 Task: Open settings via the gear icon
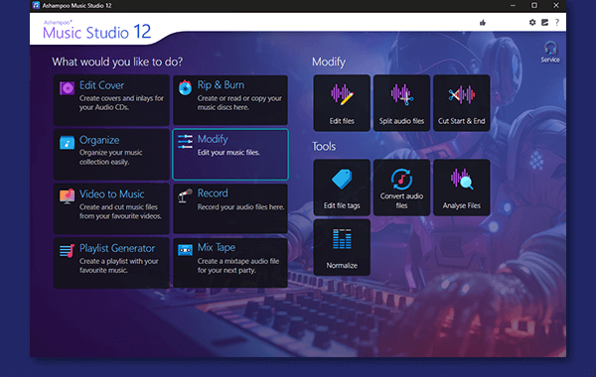532,23
